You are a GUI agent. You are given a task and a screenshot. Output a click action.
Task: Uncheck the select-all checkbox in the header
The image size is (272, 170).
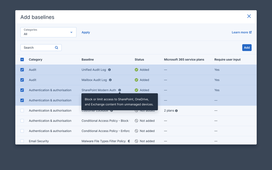point(22,59)
